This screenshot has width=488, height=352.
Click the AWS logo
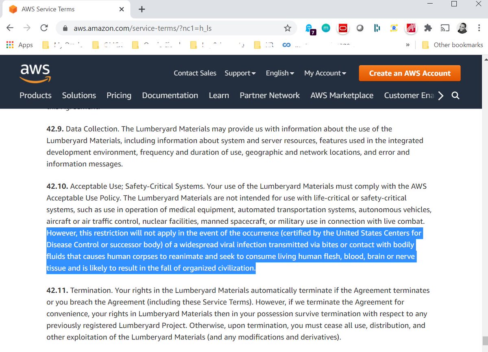[35, 73]
